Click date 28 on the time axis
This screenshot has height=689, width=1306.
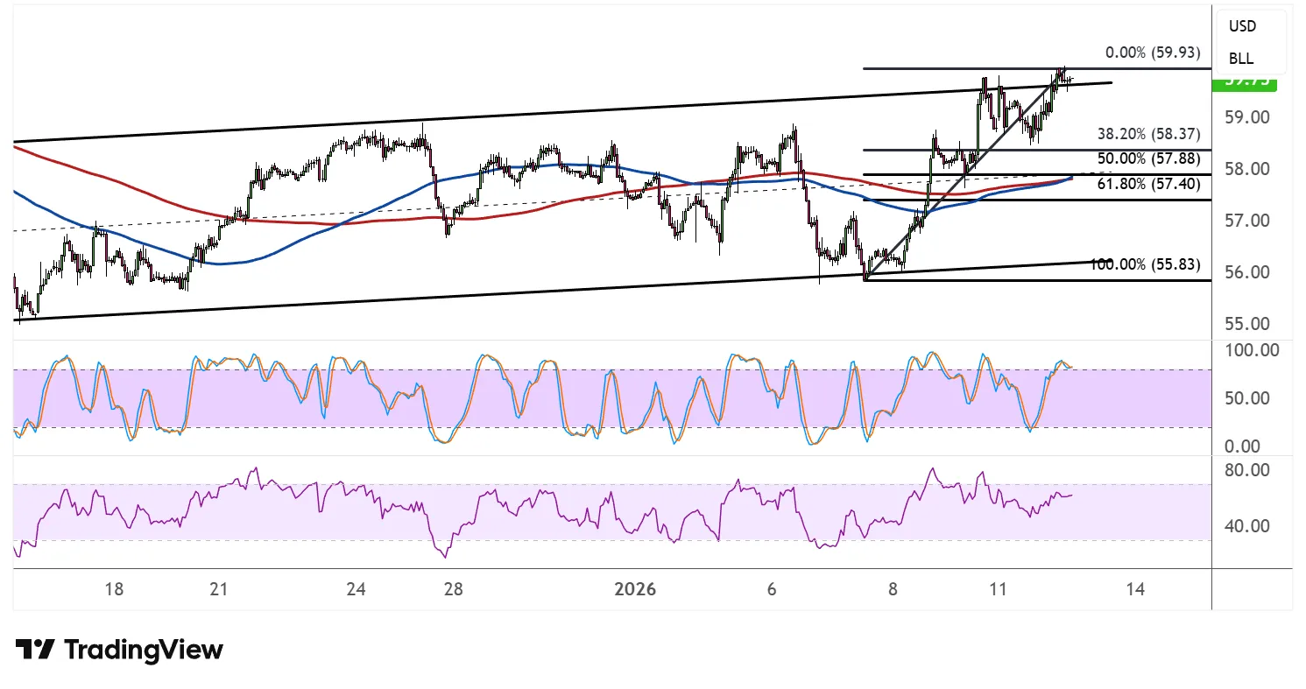[453, 590]
